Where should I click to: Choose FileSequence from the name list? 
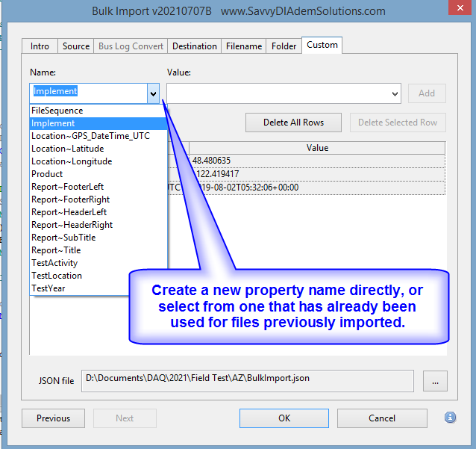(57, 111)
